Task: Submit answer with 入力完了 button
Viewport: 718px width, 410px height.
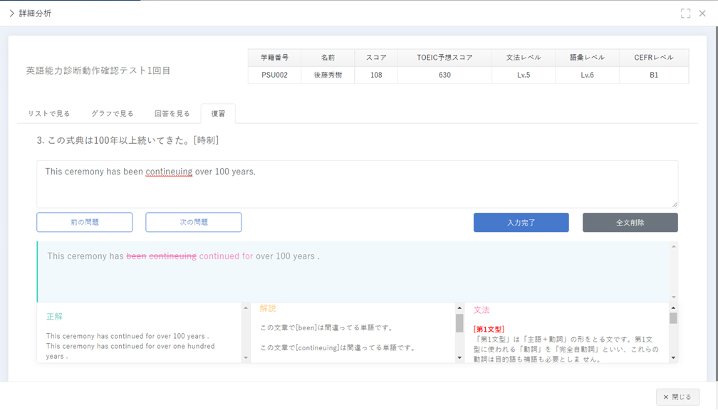Action: coord(521,222)
